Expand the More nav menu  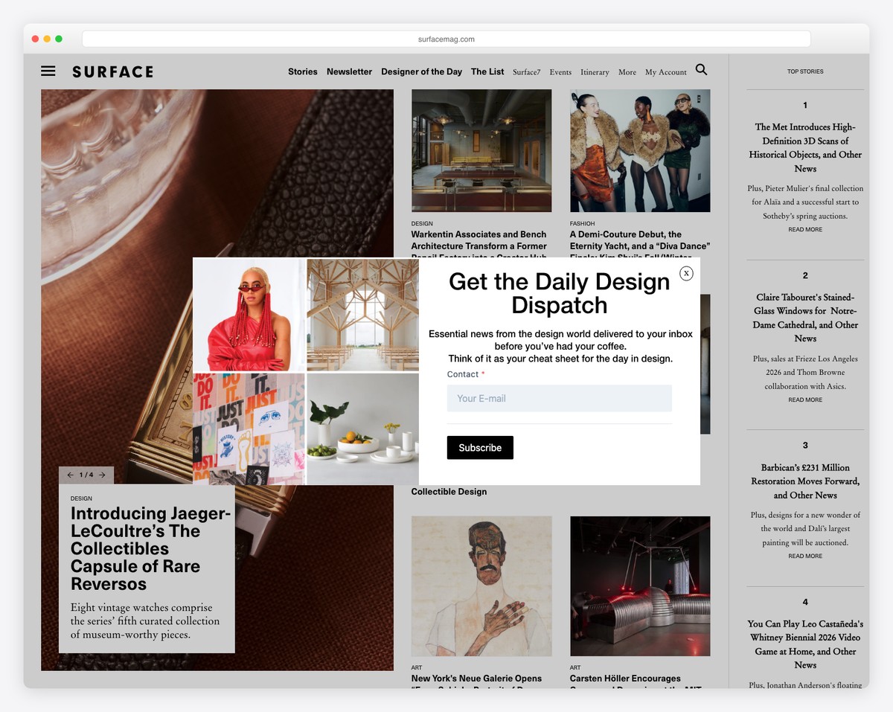click(x=627, y=72)
